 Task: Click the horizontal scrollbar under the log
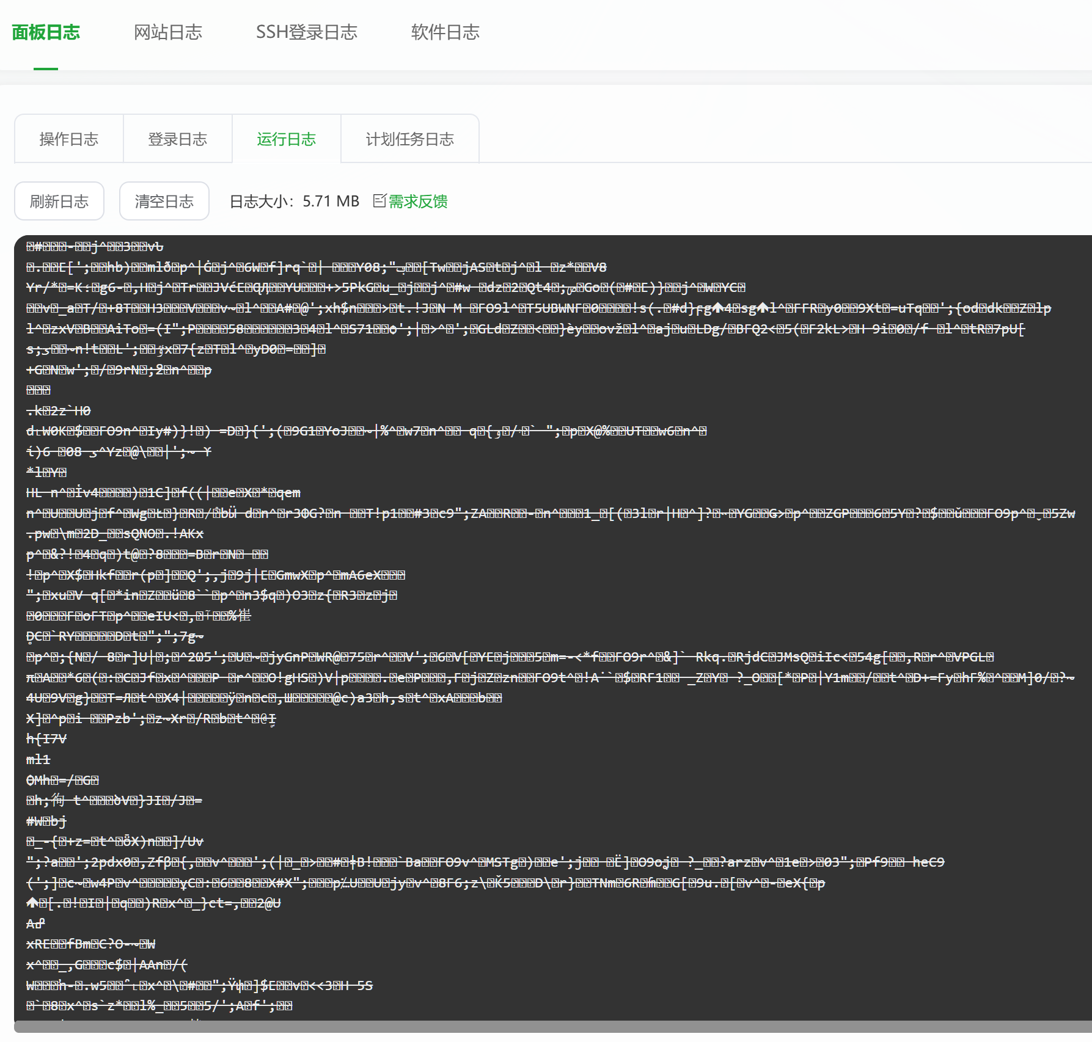[550, 1026]
